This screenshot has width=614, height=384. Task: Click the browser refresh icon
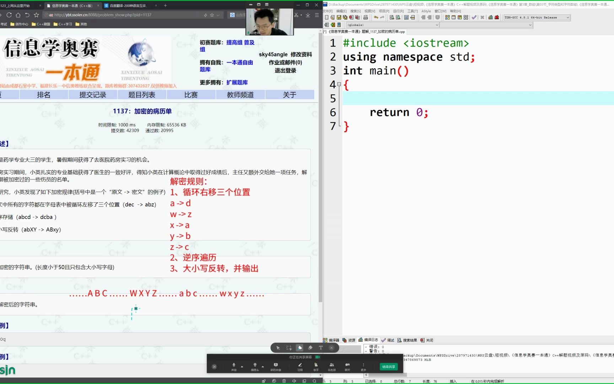pyautogui.click(x=9, y=15)
